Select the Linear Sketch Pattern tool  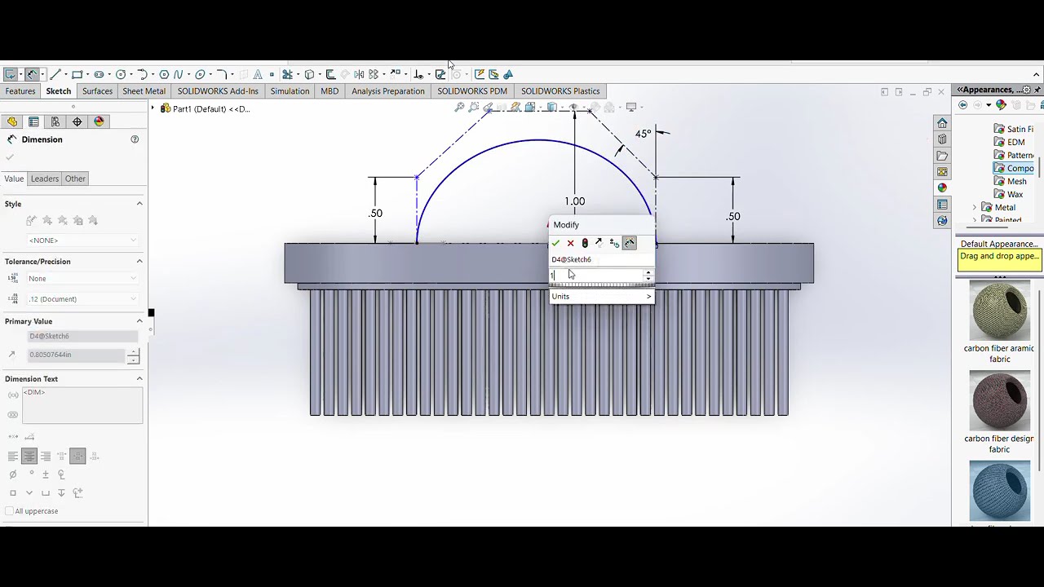[373, 74]
